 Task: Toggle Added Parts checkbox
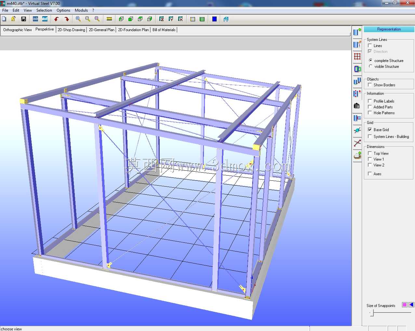(x=370, y=107)
